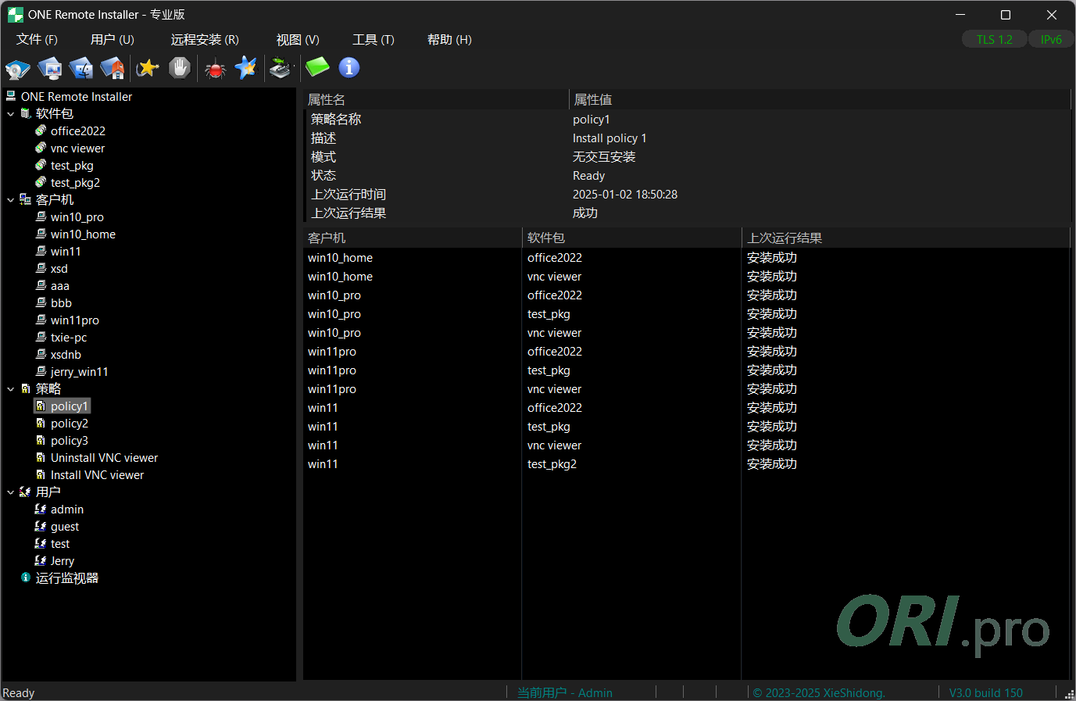This screenshot has width=1076, height=701.
Task: Click the policy2 policy icon in tree
Action: point(41,423)
